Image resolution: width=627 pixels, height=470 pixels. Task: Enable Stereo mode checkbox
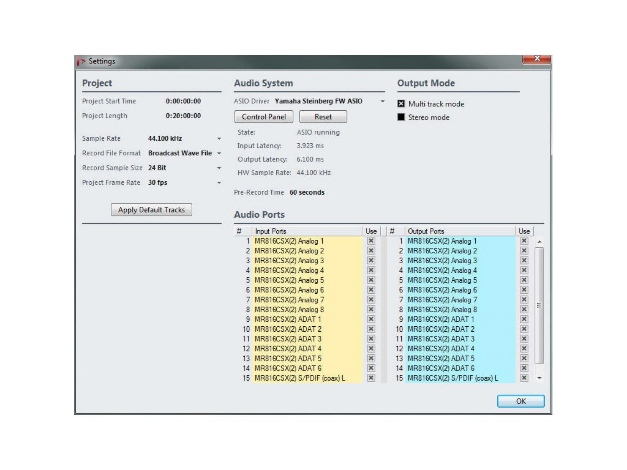pos(401,117)
